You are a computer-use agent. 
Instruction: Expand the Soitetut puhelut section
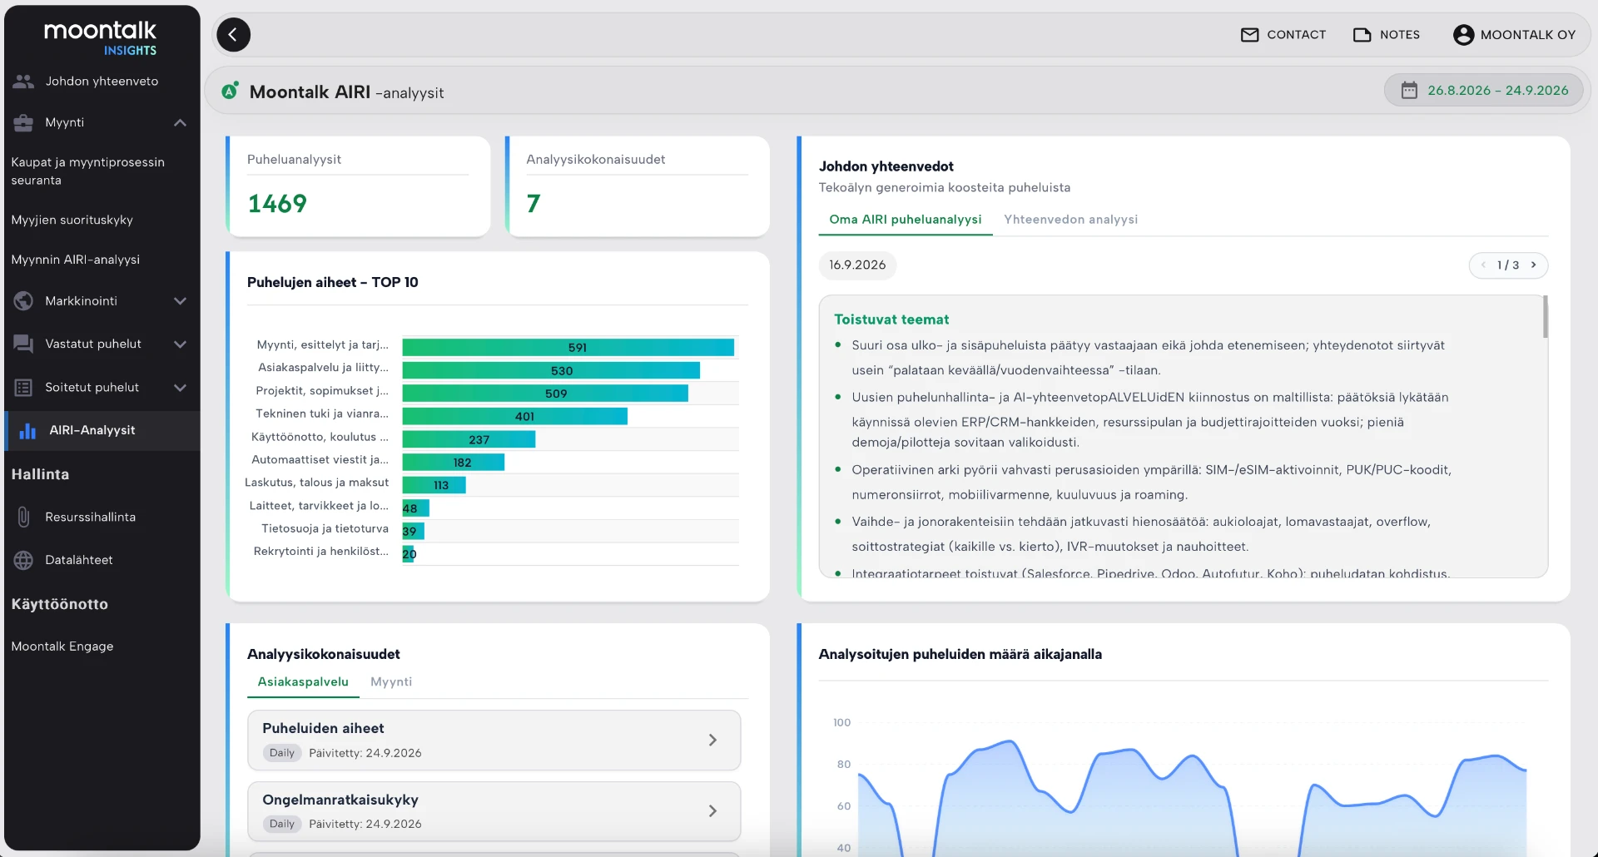click(180, 388)
